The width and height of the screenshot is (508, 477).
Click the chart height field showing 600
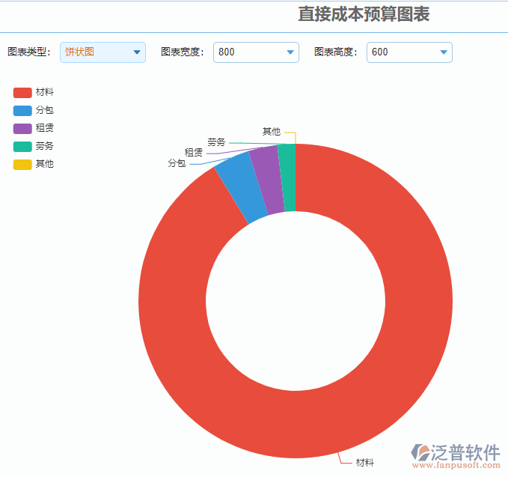pyautogui.click(x=400, y=52)
